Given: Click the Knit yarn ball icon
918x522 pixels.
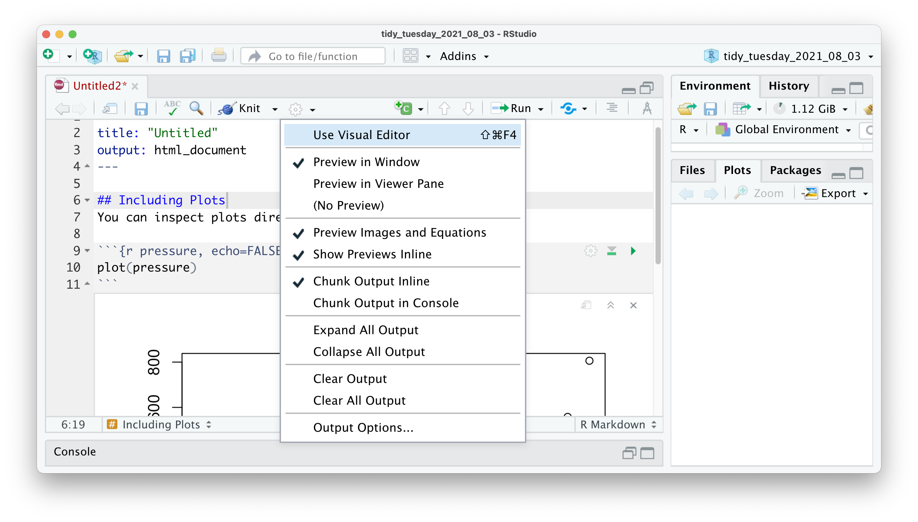Looking at the screenshot, I should point(227,108).
